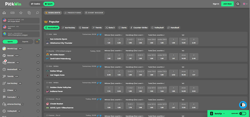
Task: Click the Popular crown icon
Action: point(46,22)
